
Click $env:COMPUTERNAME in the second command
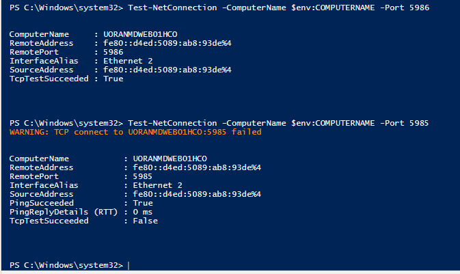[x=334, y=123]
